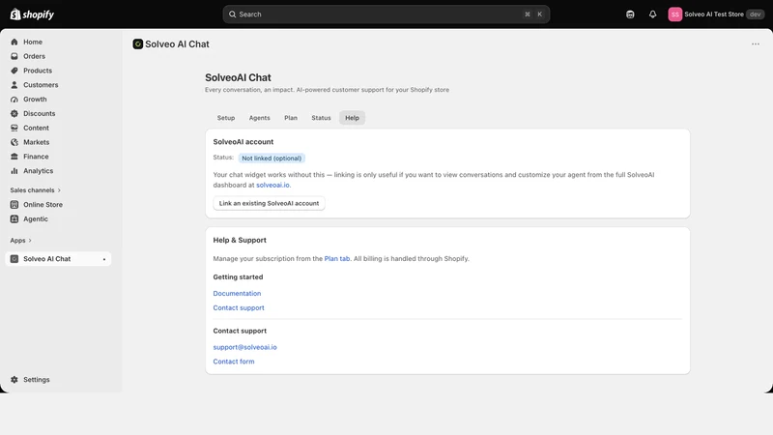Open the three-dot more actions menu
The width and height of the screenshot is (773, 435).
click(756, 43)
